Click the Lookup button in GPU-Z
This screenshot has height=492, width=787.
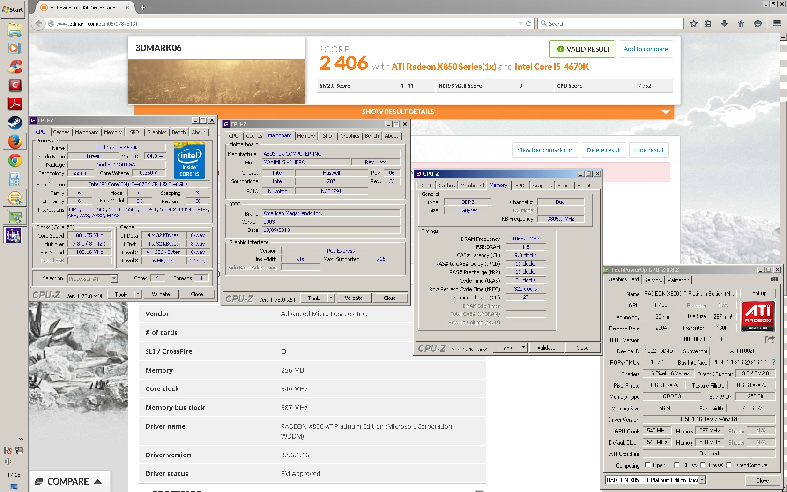coord(758,293)
